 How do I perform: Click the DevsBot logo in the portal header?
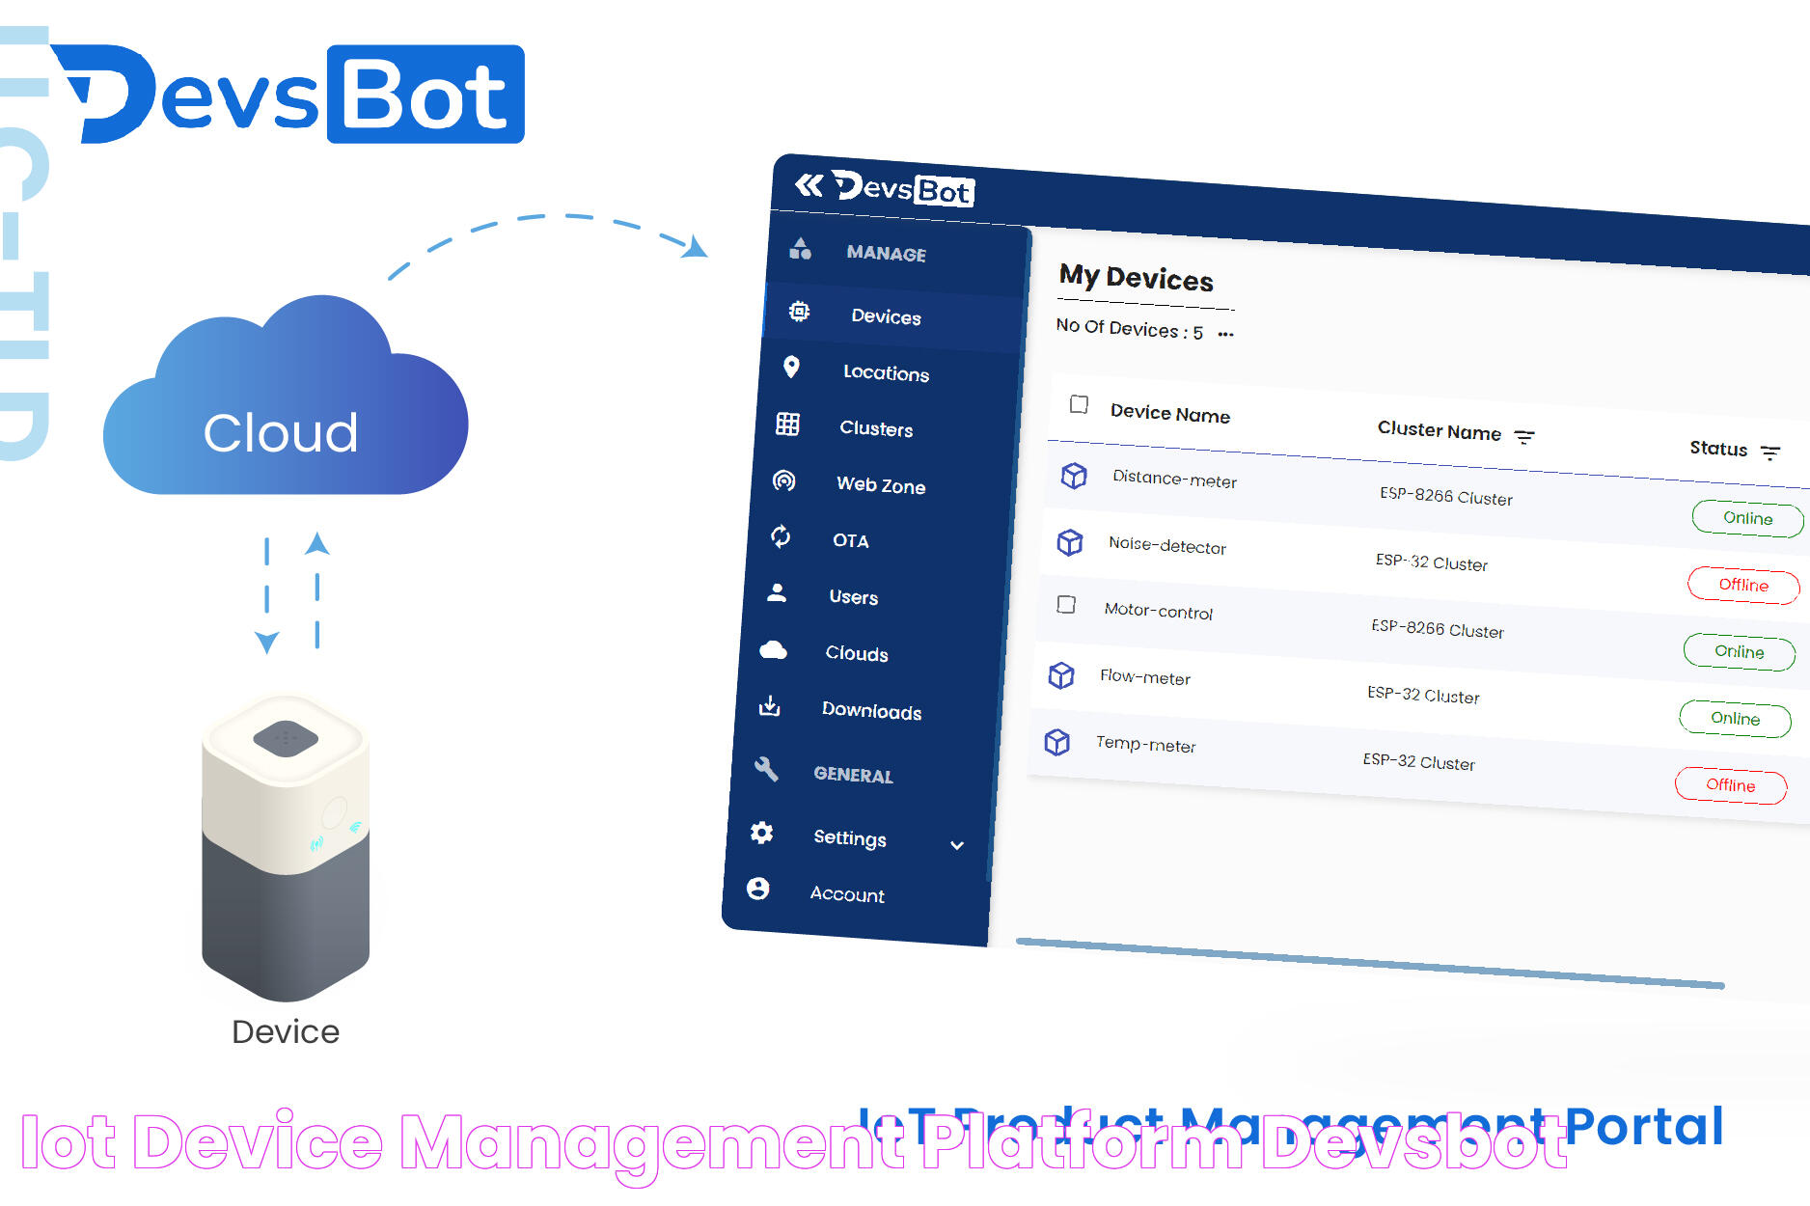[x=904, y=188]
